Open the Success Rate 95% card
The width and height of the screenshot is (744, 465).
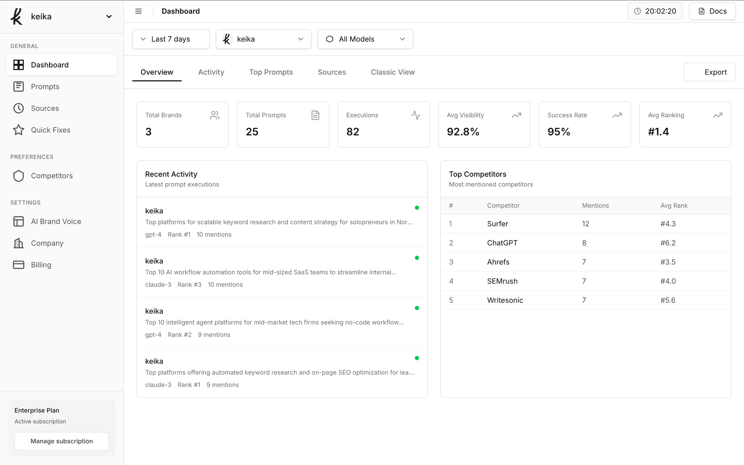click(585, 125)
